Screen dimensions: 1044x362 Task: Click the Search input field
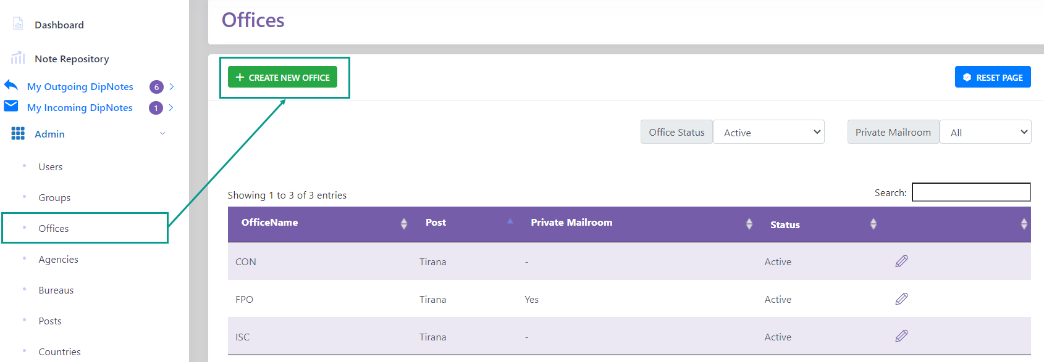971,192
